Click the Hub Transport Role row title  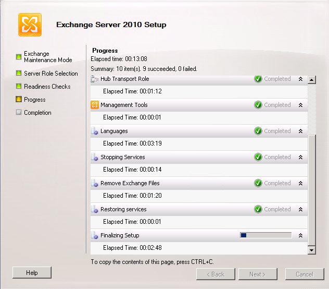pyautogui.click(x=125, y=79)
